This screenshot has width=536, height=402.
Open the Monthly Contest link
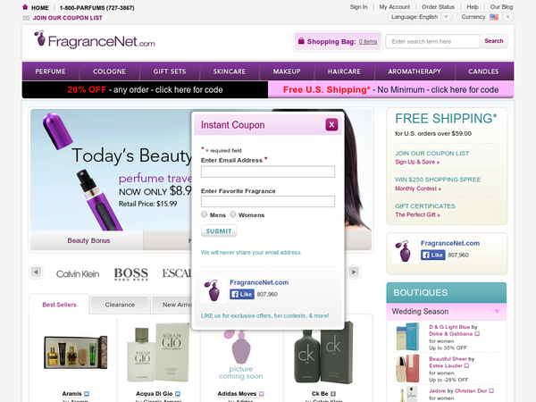click(418, 188)
